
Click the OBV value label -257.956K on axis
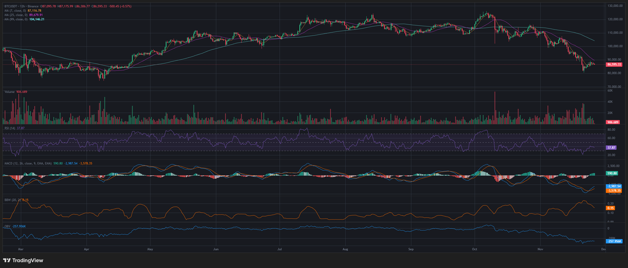614,241
